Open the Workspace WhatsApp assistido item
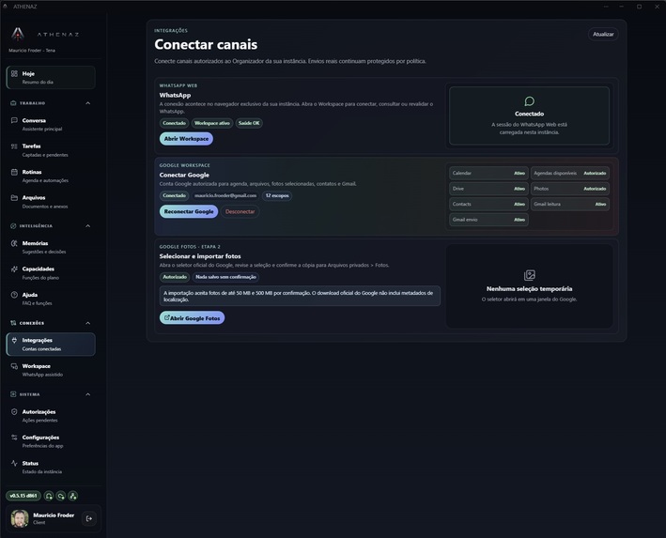Screen dimensions: 666x538 pyautogui.click(x=51, y=370)
